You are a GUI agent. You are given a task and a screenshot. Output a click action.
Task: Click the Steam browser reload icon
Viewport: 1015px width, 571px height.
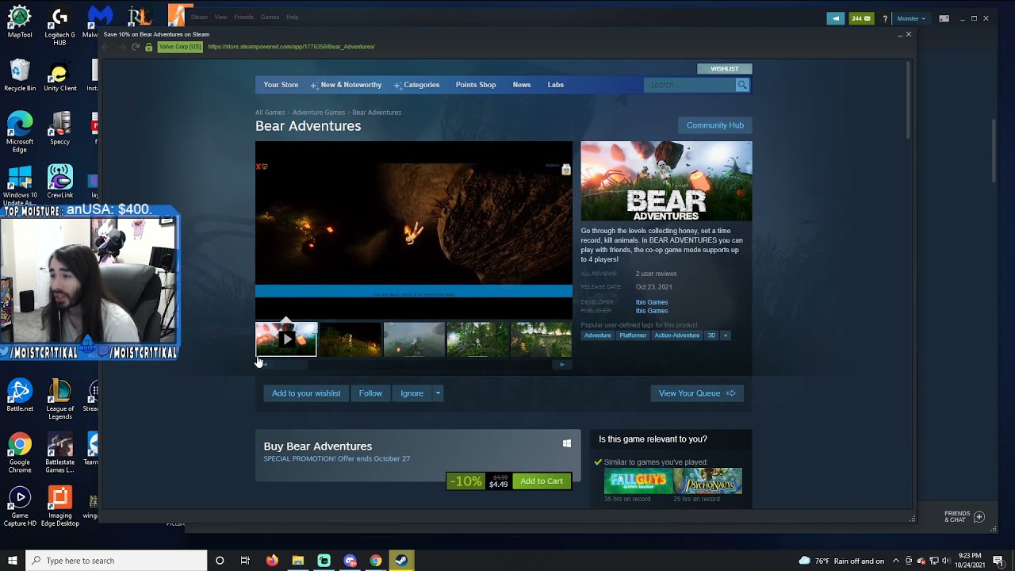click(x=136, y=47)
